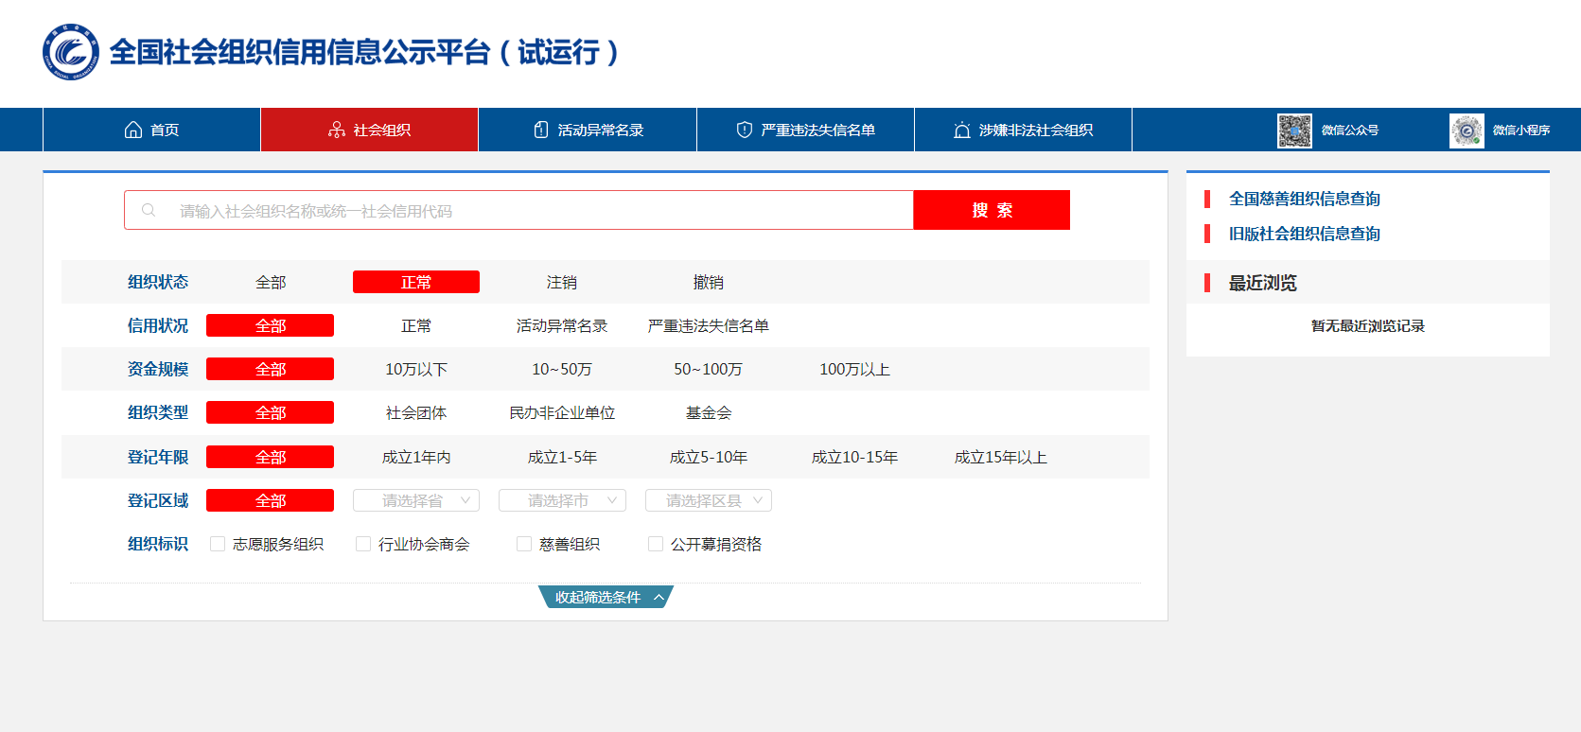Switch to the 活动异常名录 tab
This screenshot has height=732, width=1581.
600,130
